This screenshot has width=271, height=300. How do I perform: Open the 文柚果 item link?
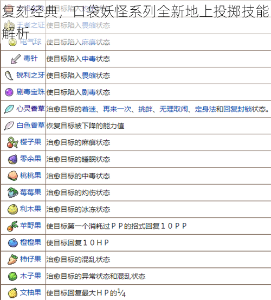[31, 292]
